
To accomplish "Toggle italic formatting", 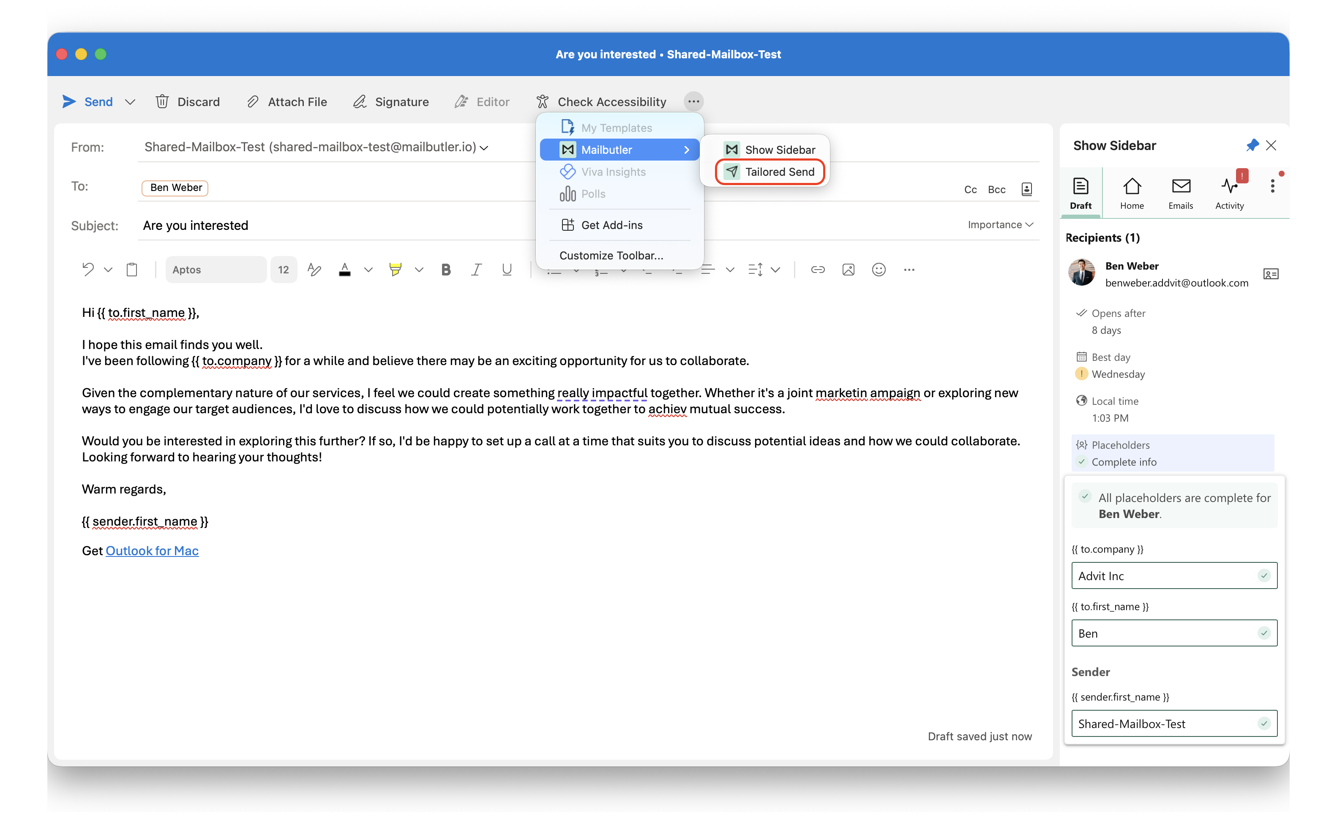I will pyautogui.click(x=476, y=269).
